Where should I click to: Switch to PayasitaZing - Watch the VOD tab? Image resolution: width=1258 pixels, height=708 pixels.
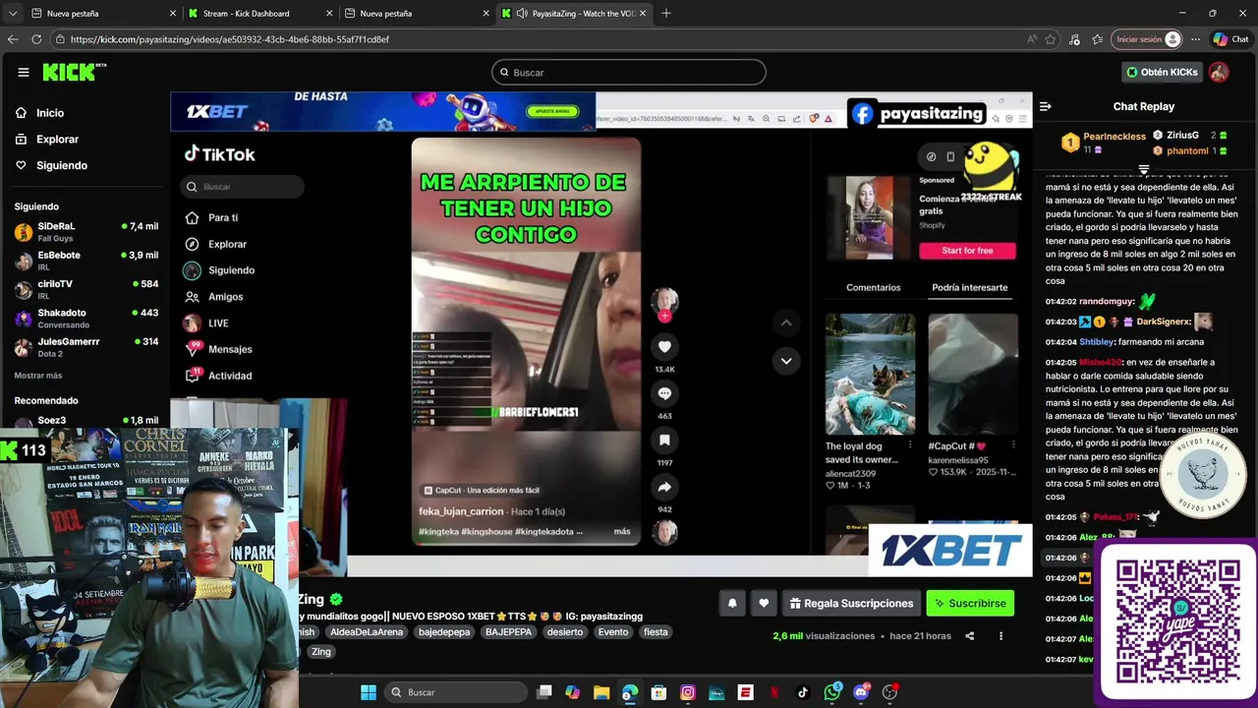(575, 14)
